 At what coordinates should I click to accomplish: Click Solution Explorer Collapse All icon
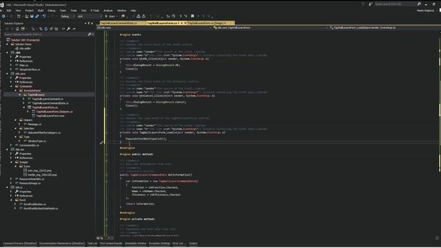[x=51, y=29]
